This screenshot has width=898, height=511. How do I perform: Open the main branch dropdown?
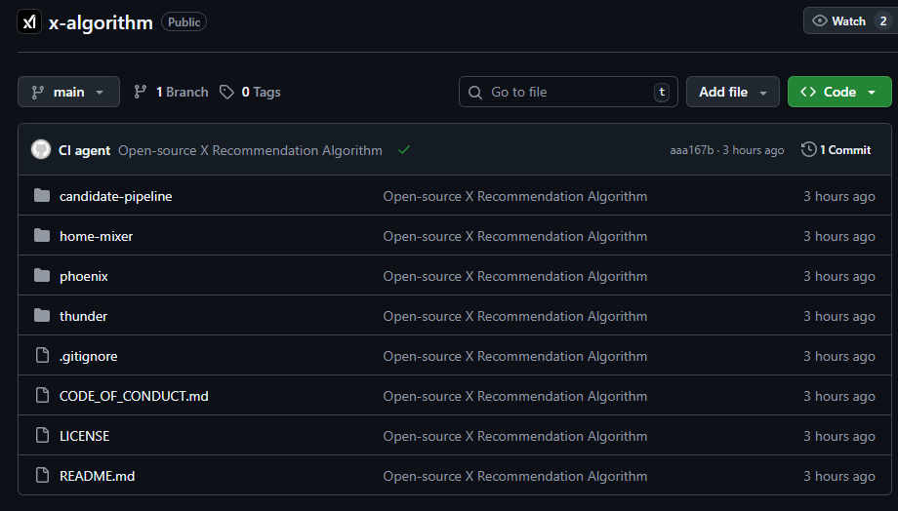(x=68, y=92)
